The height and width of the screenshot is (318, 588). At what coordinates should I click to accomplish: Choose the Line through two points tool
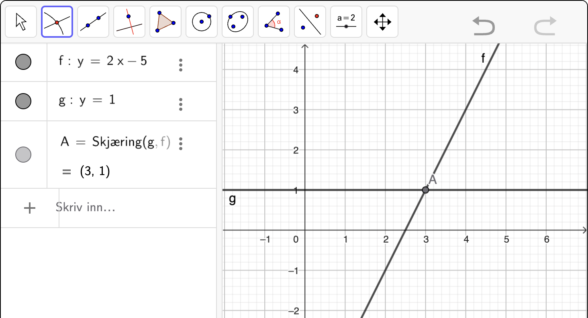[x=93, y=22]
